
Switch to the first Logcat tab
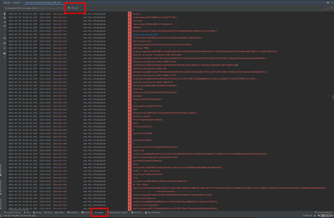16,3
